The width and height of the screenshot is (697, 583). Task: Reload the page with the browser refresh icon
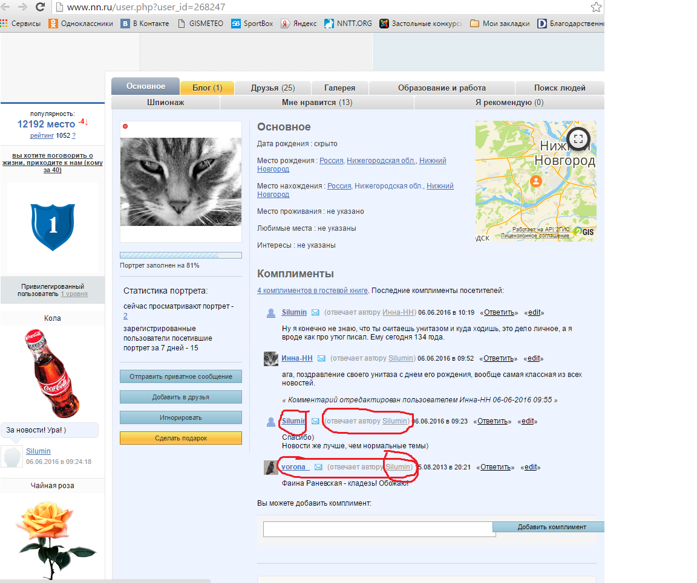[40, 7]
